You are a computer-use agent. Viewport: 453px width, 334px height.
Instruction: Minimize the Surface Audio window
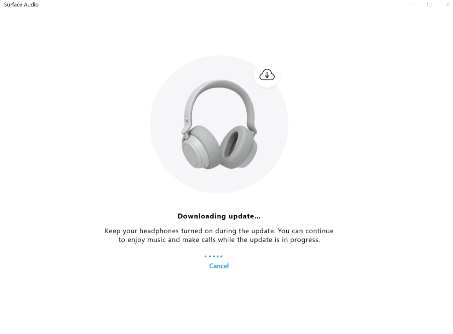click(411, 5)
